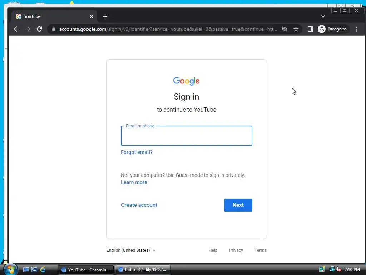Switch to Index of /~lily/ISOs taskbar item
The width and height of the screenshot is (366, 275).
click(143, 270)
